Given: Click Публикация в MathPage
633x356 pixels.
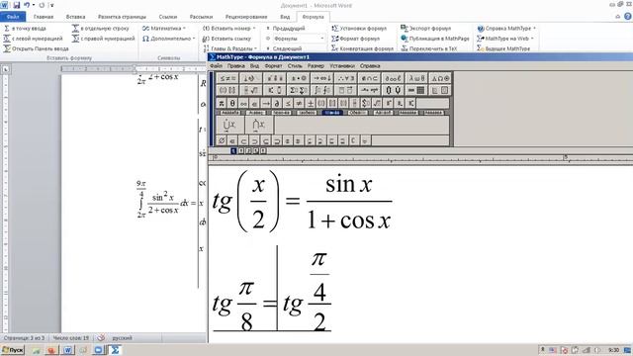Looking at the screenshot, I should click(x=435, y=39).
